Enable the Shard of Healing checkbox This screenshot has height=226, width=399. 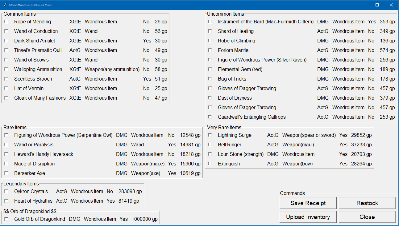click(x=210, y=31)
